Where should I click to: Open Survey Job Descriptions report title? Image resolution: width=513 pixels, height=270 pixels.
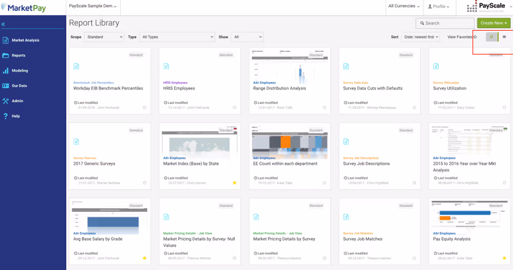click(367, 163)
